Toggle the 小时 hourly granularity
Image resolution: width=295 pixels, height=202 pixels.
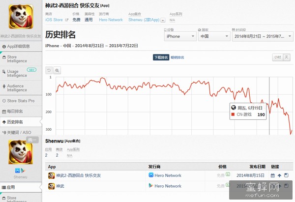[277, 58]
